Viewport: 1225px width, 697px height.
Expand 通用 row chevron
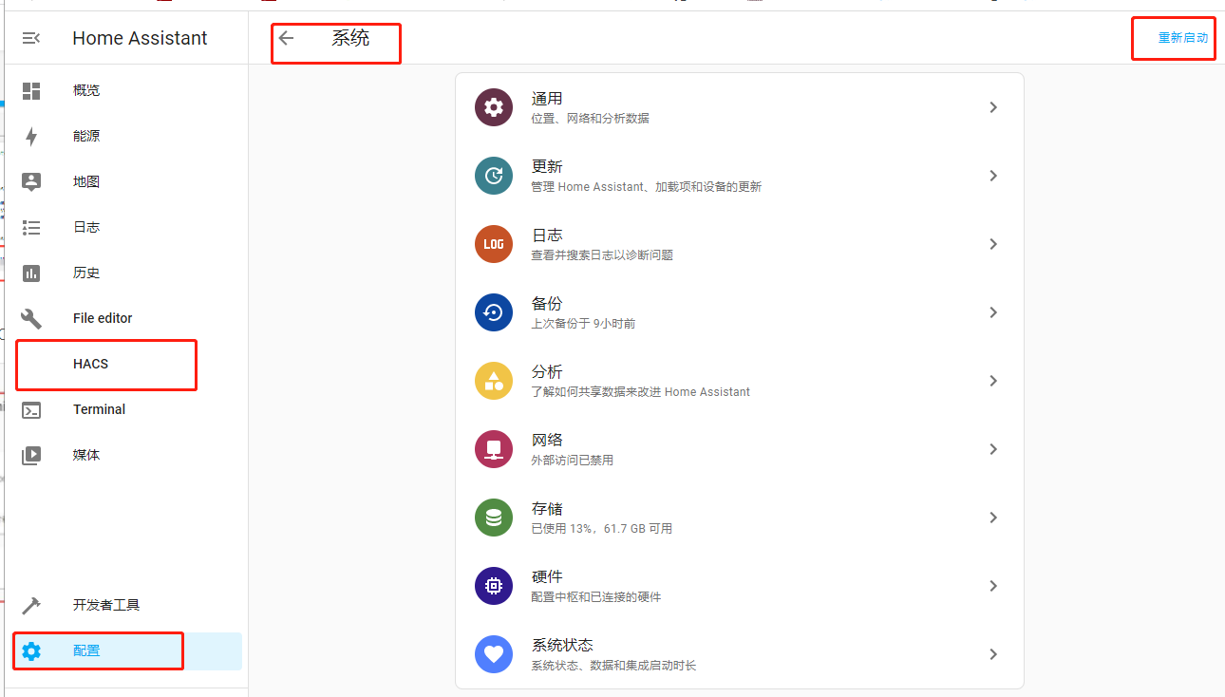993,107
